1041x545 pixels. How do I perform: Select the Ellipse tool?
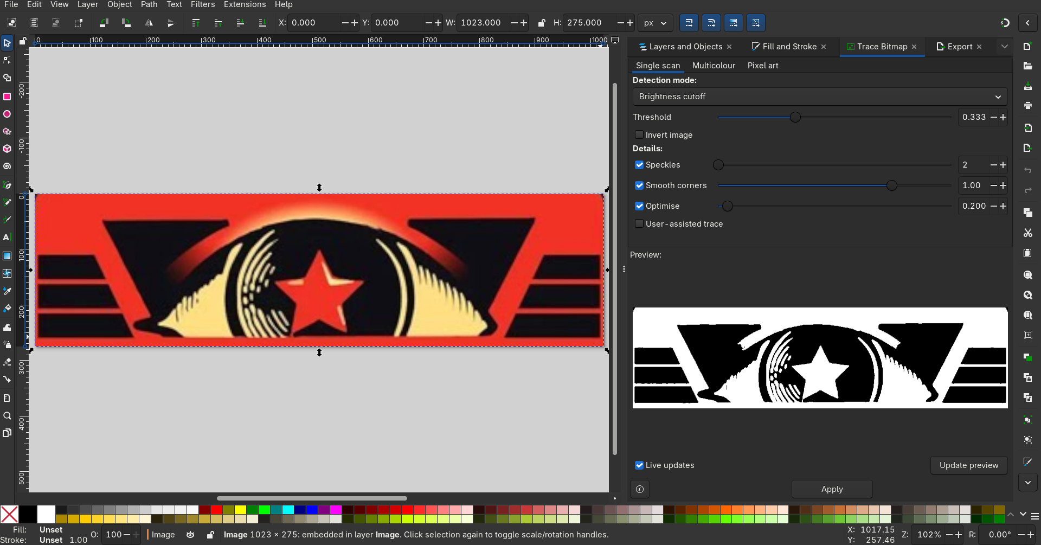point(7,114)
